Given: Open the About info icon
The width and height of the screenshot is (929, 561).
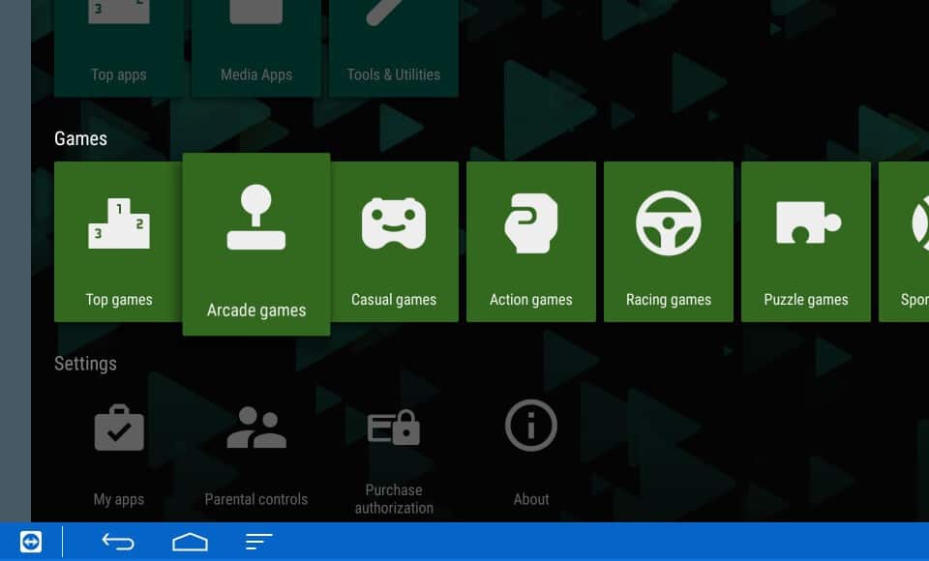Looking at the screenshot, I should 531,426.
